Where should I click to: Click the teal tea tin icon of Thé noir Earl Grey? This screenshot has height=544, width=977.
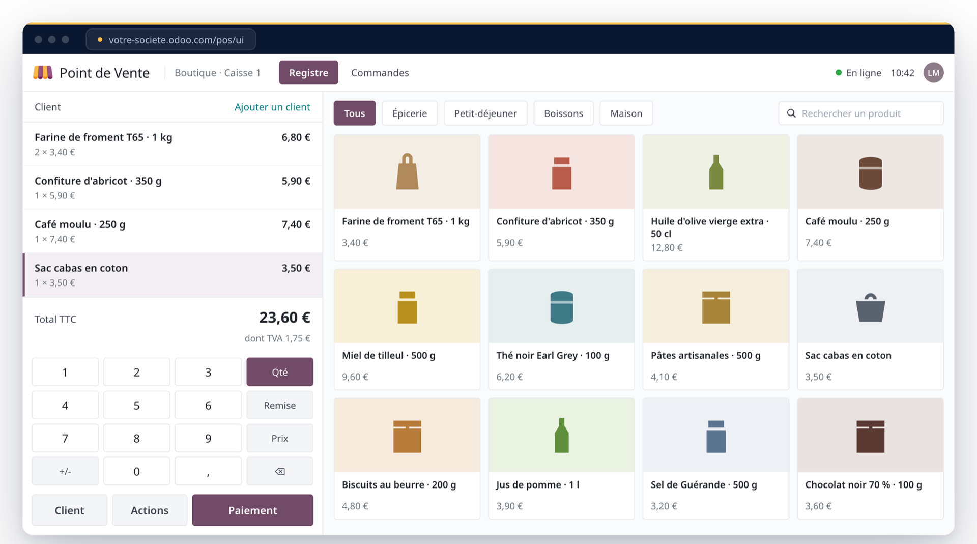[562, 307]
